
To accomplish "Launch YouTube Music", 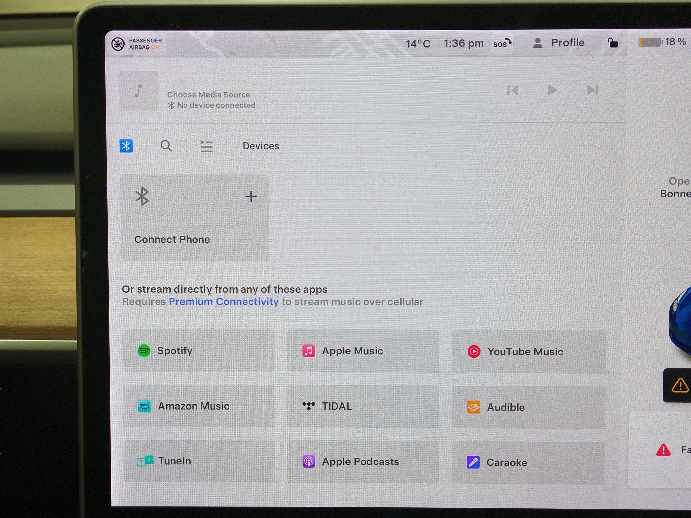I will coord(529,352).
